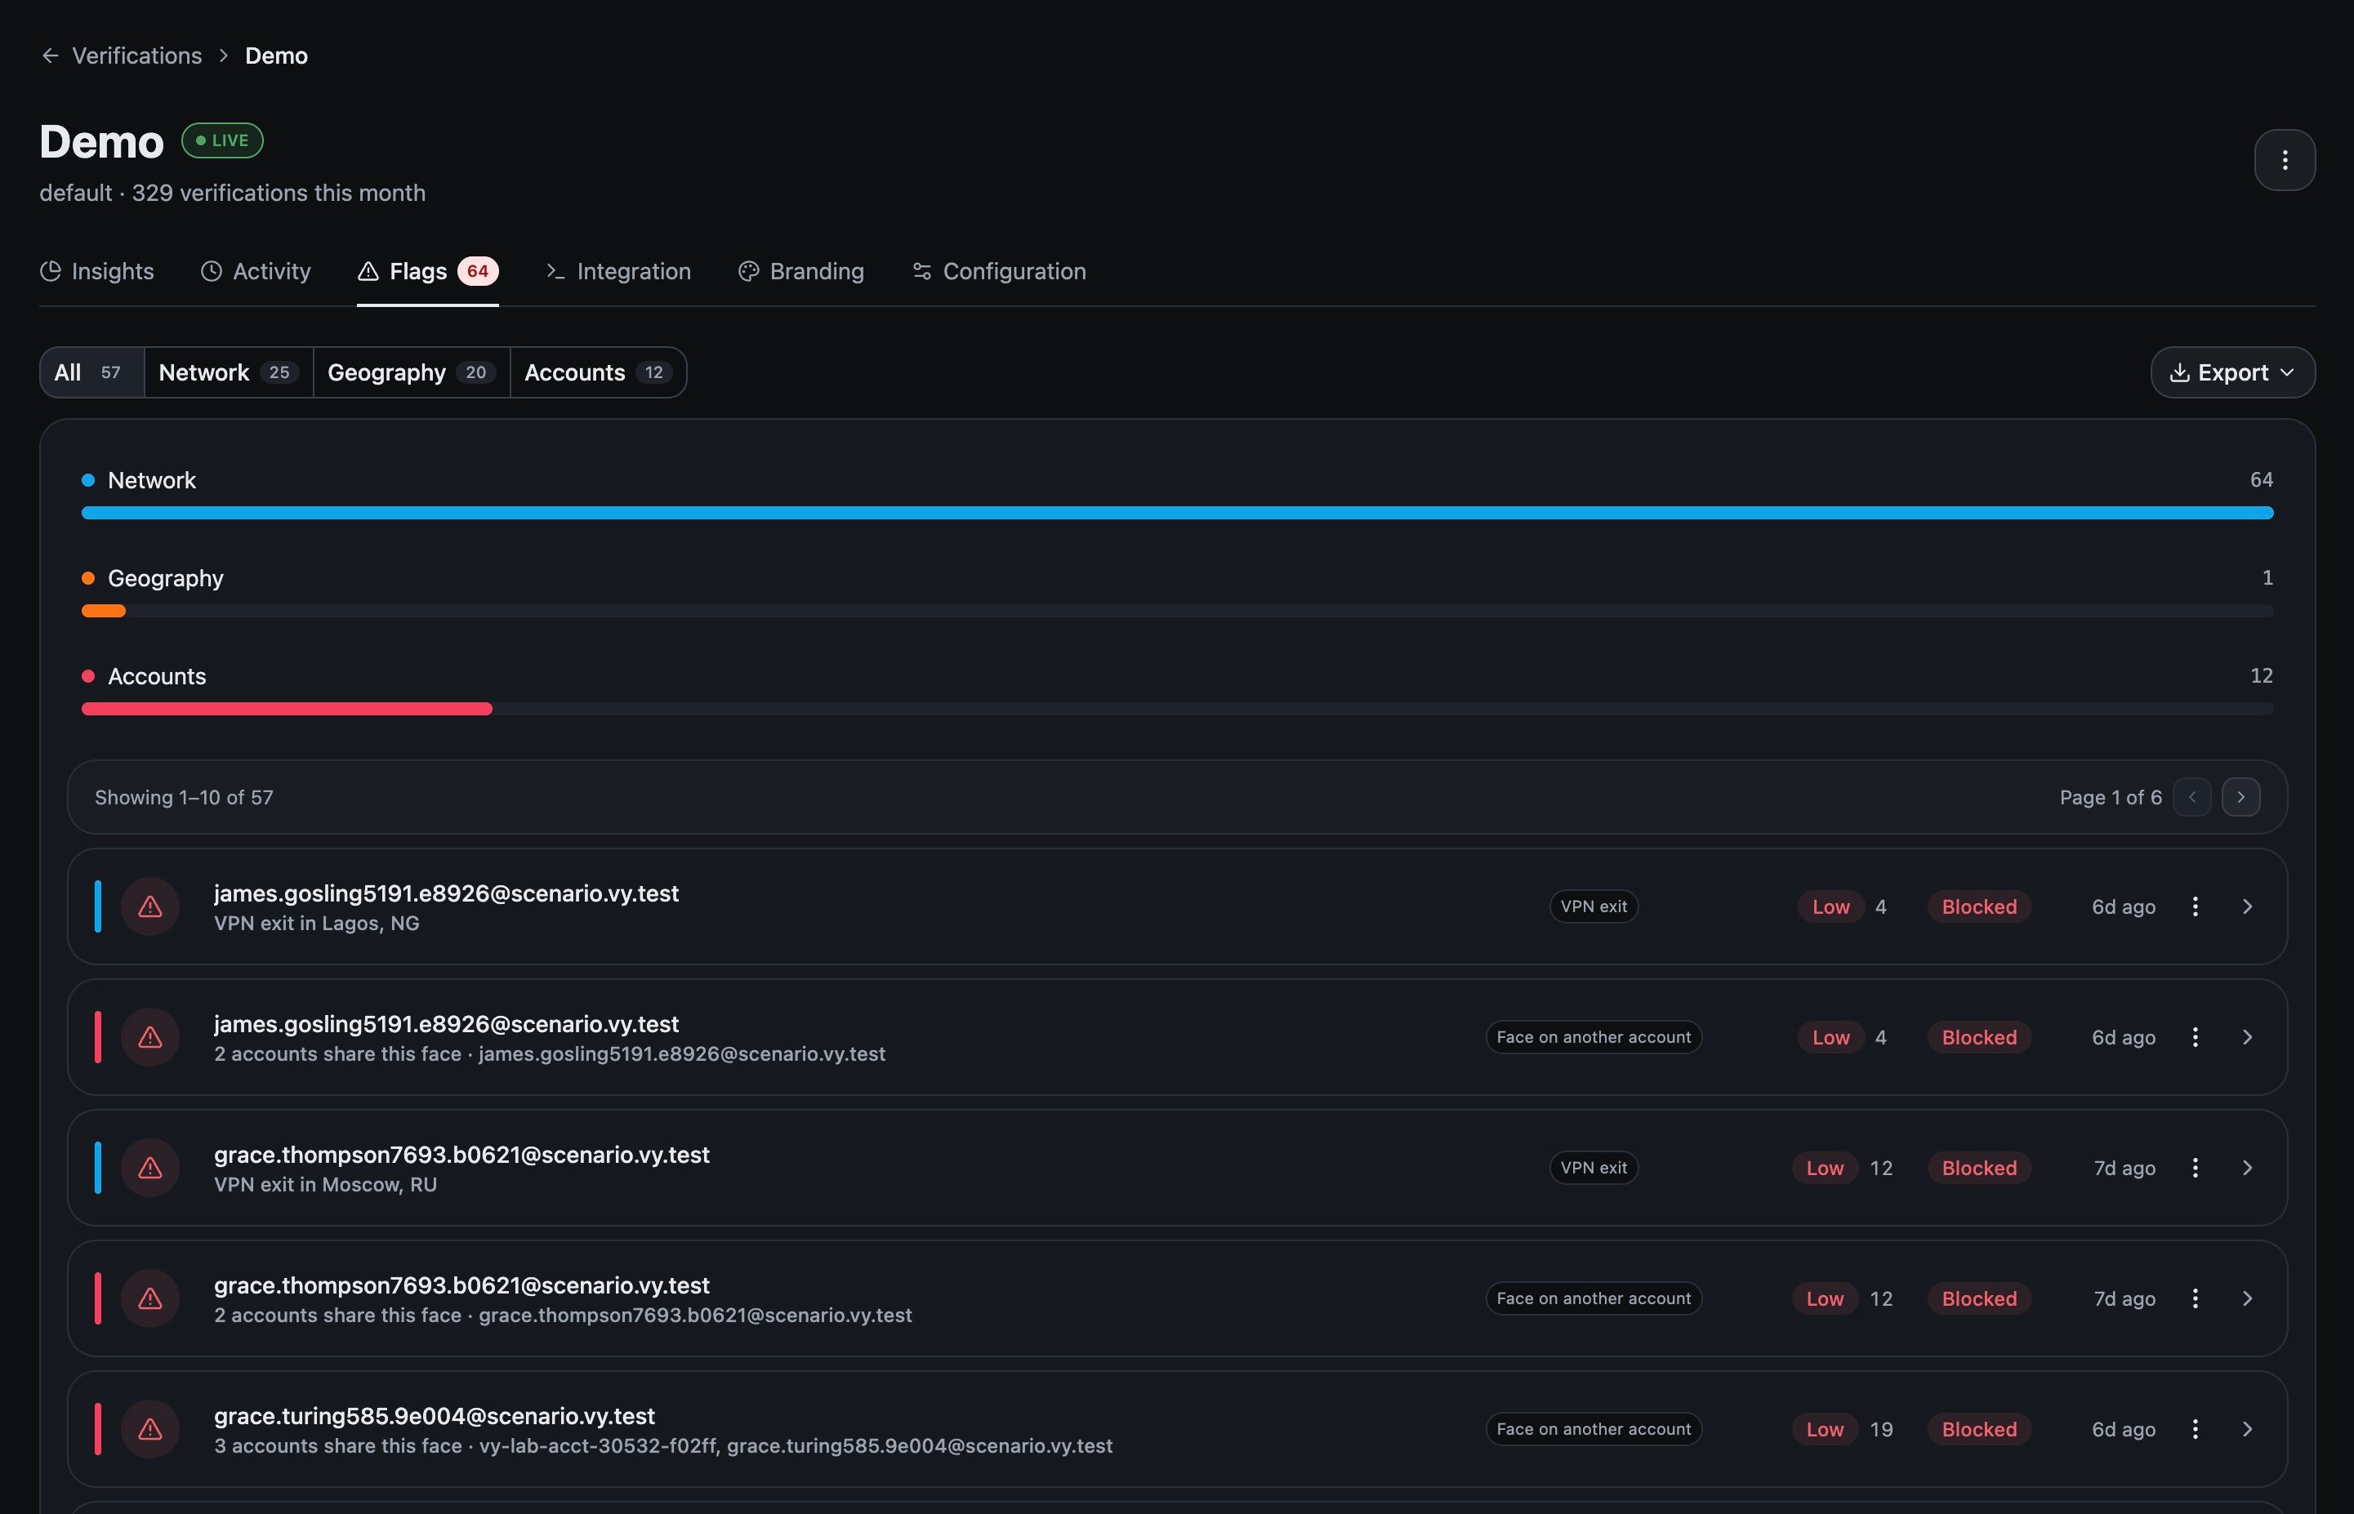Click the warning icon on the Moscow VPN row
Screen dimensions: 2354x1514
[x=150, y=1168]
